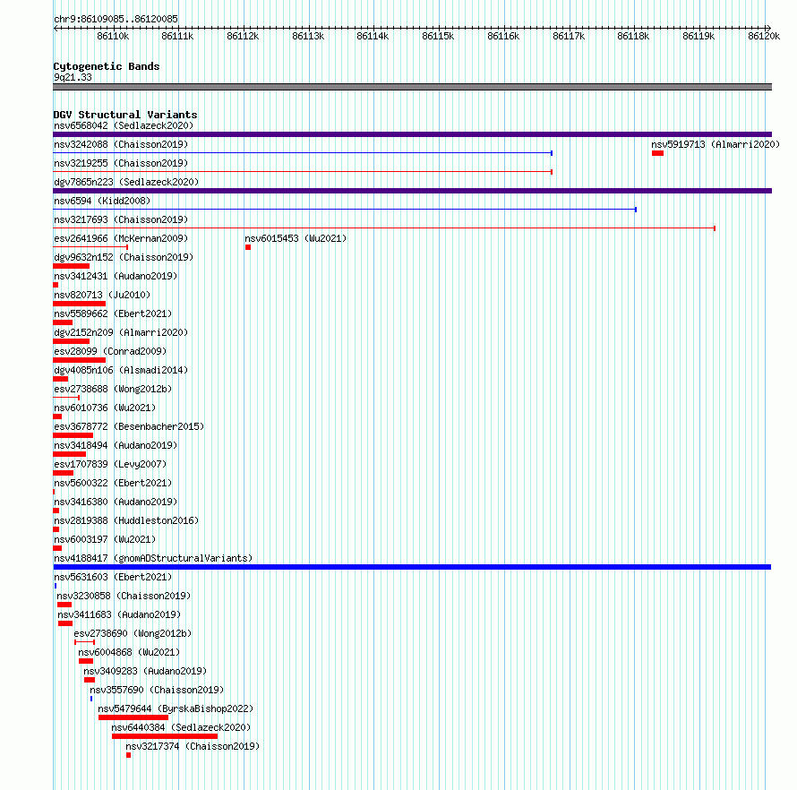Click the nsv6568042 (Sedlazeck2020) variant label
Screen dimensions: 797x790
pos(124,125)
